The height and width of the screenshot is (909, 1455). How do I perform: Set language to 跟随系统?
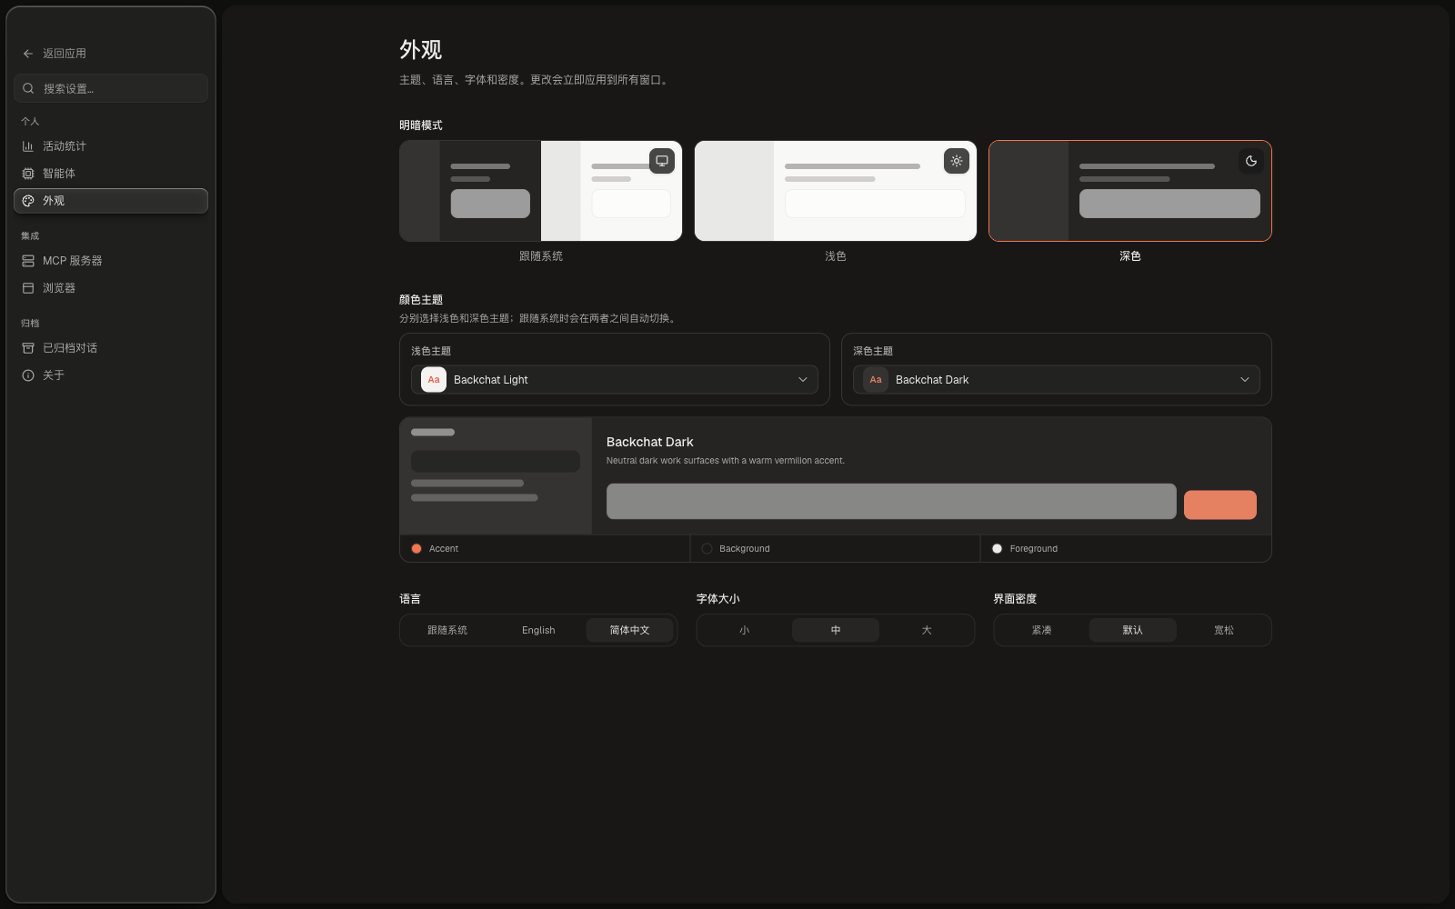point(447,630)
